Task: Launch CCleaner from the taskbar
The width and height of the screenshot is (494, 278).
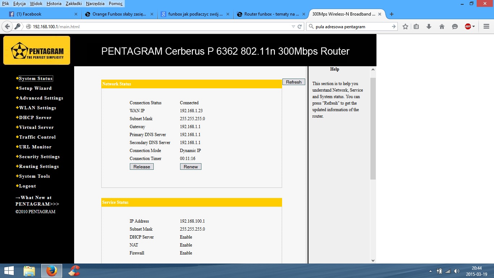Action: click(74, 271)
